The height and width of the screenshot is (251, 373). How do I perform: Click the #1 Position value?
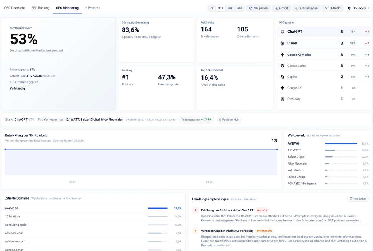125,77
